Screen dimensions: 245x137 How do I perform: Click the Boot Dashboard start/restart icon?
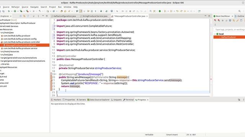coord(215,20)
